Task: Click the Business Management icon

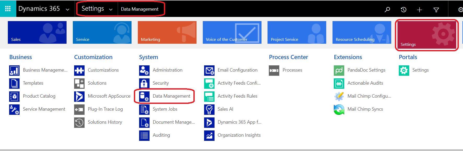Action: 14,71
